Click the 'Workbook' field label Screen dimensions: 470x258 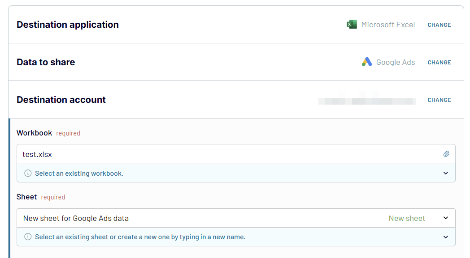tap(34, 133)
